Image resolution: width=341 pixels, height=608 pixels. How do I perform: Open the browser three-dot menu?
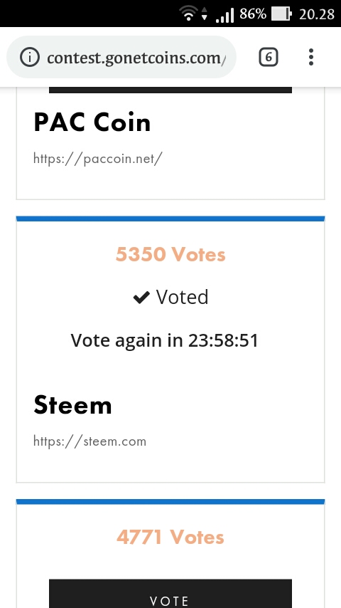[311, 58]
